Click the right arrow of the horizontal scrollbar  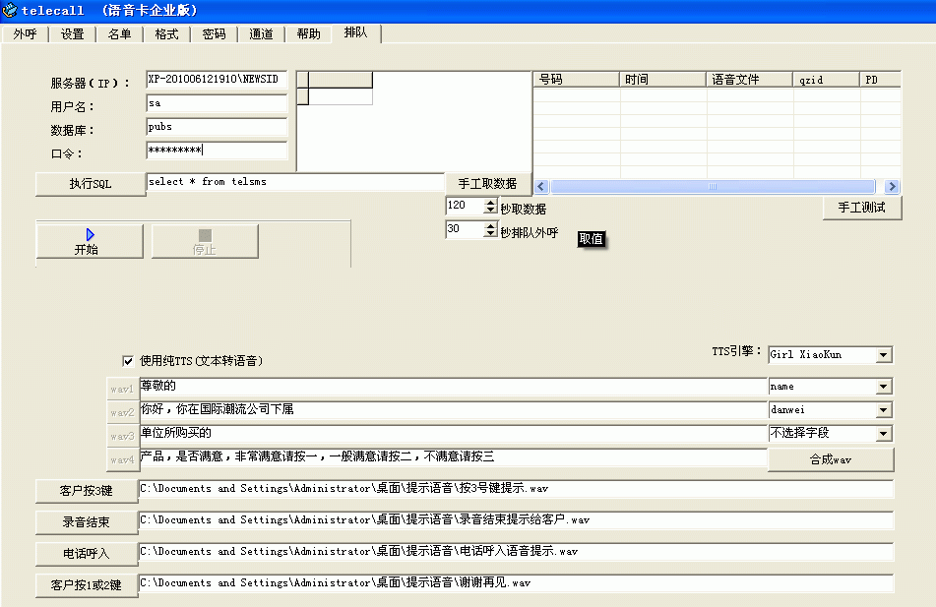point(892,185)
